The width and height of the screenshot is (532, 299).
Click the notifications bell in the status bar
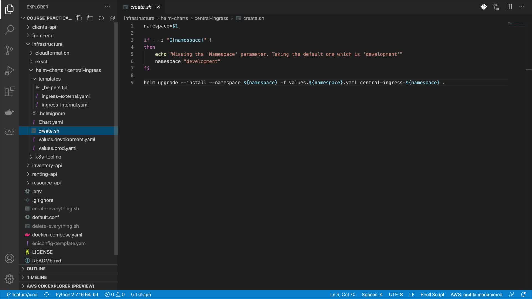pyautogui.click(x=523, y=295)
